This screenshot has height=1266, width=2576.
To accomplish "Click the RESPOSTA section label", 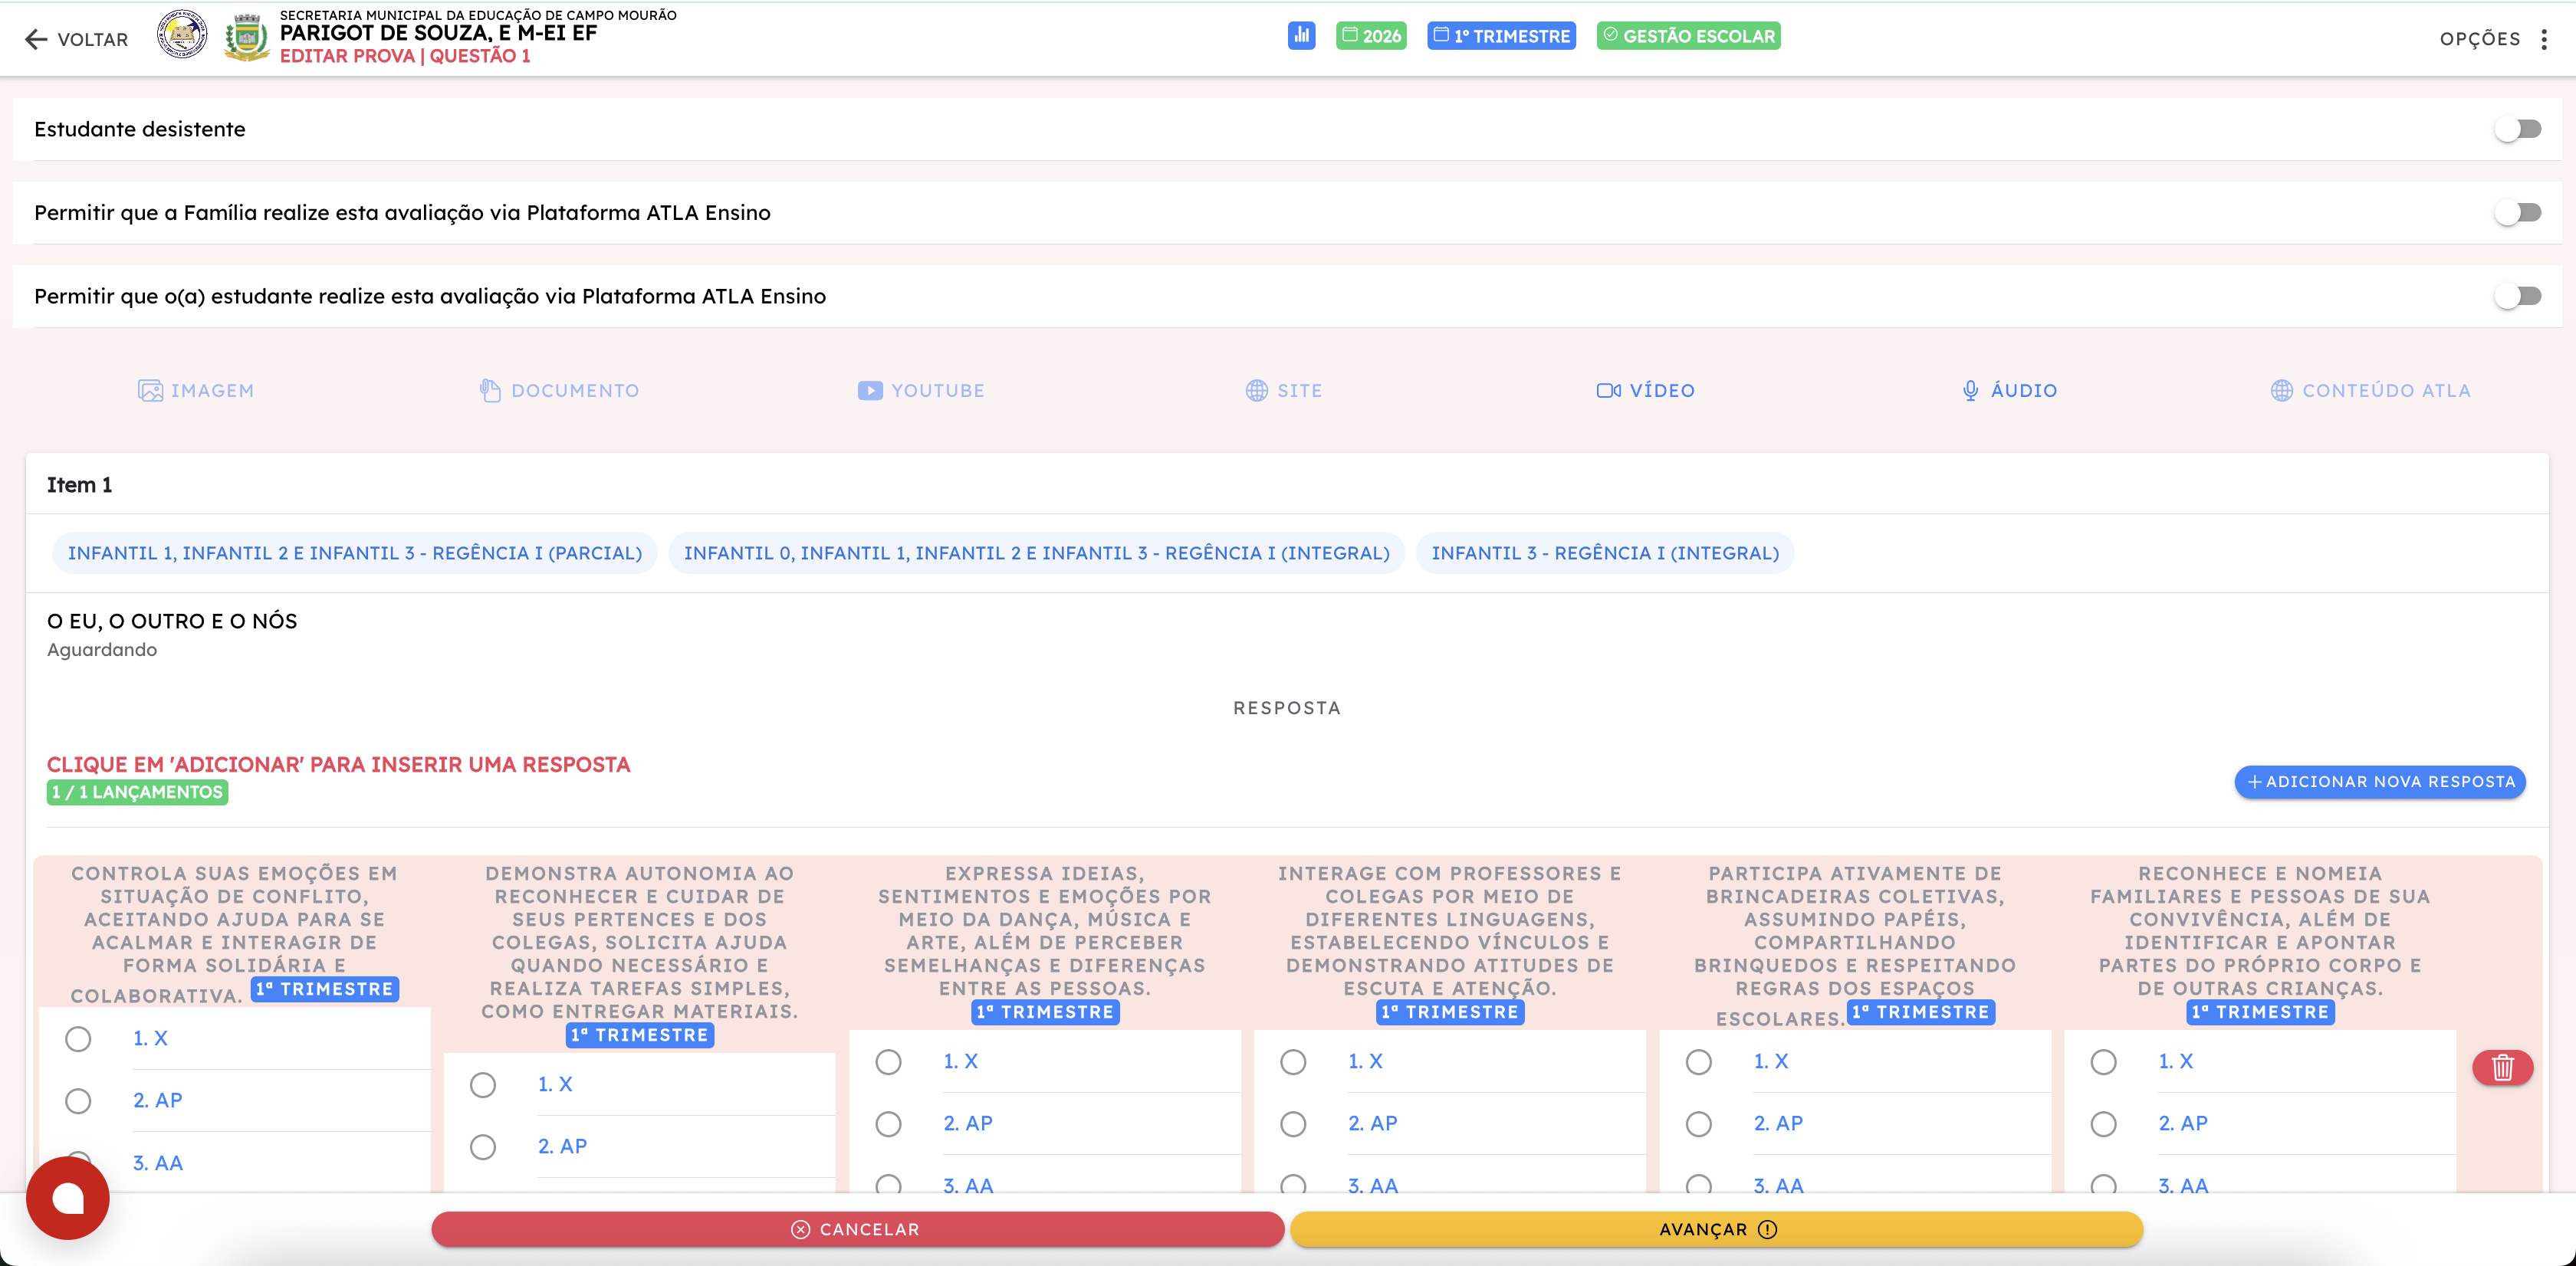I will [1287, 708].
